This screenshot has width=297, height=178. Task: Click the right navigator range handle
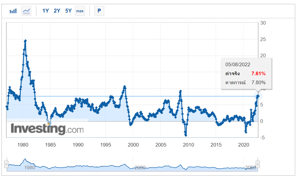(x=257, y=164)
